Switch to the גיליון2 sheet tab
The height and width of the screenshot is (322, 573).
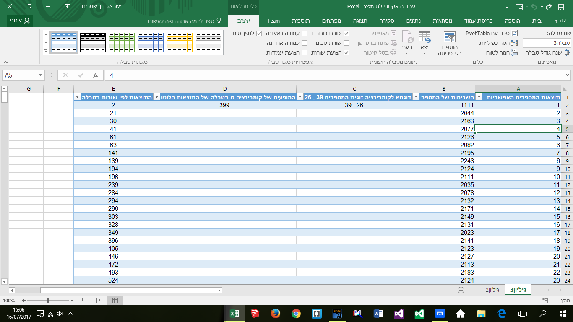pos(492,290)
